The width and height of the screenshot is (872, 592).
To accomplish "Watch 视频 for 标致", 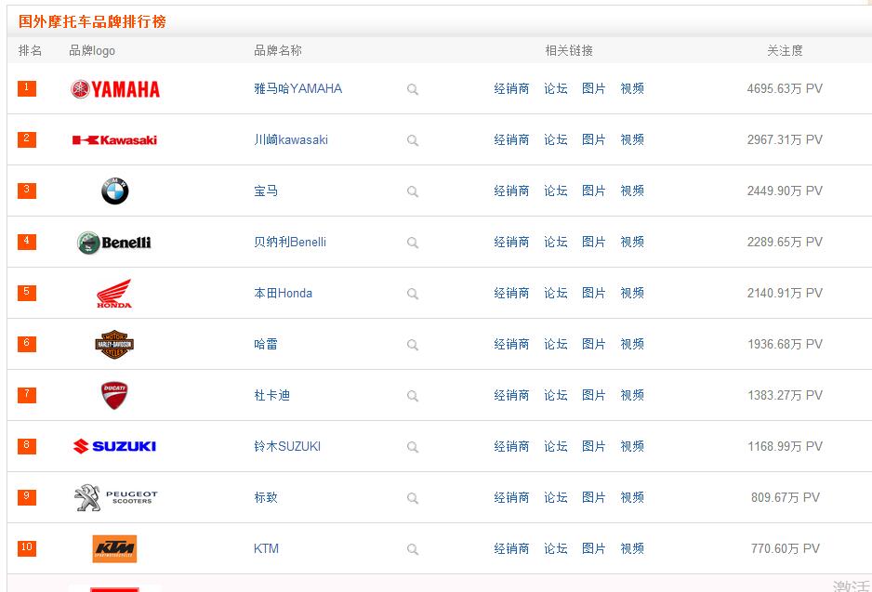I will (x=632, y=498).
